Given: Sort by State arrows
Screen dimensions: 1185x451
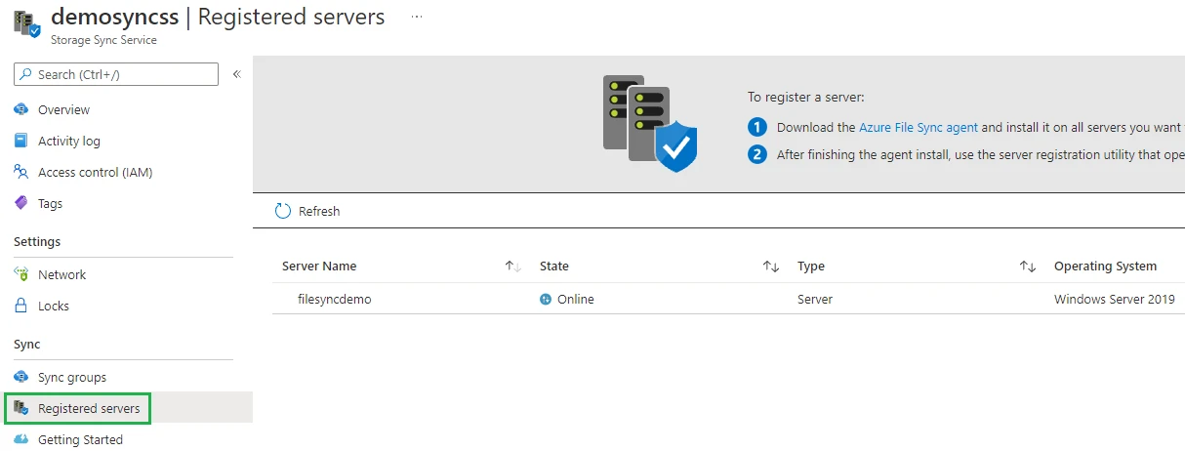Looking at the screenshot, I should pyautogui.click(x=770, y=266).
